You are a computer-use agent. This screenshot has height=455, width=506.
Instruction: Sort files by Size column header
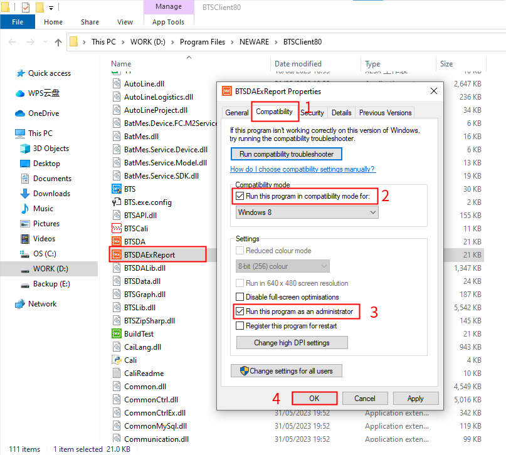click(446, 64)
